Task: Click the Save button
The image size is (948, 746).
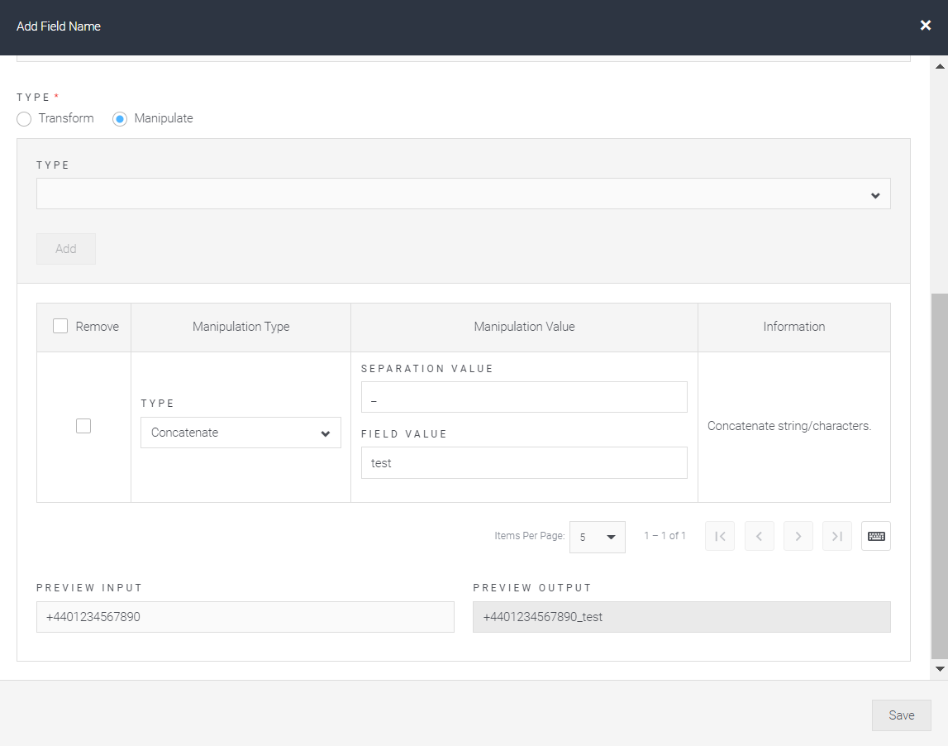Action: point(902,715)
